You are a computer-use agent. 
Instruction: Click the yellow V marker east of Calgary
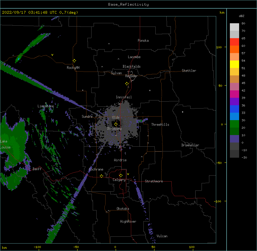pyautogui.click(x=128, y=174)
